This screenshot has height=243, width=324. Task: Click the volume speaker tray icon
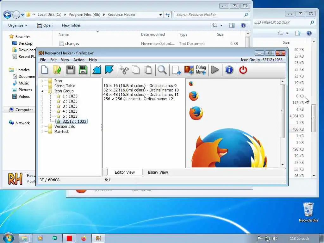[275, 239]
